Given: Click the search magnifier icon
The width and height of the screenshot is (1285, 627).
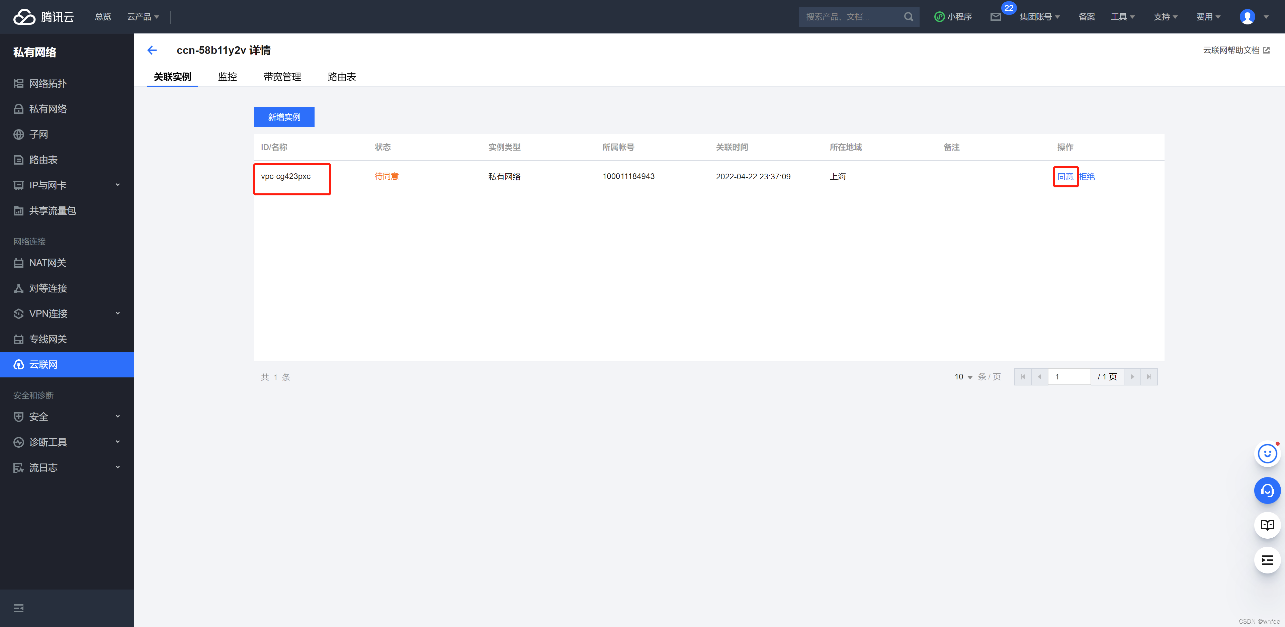Looking at the screenshot, I should pos(909,17).
